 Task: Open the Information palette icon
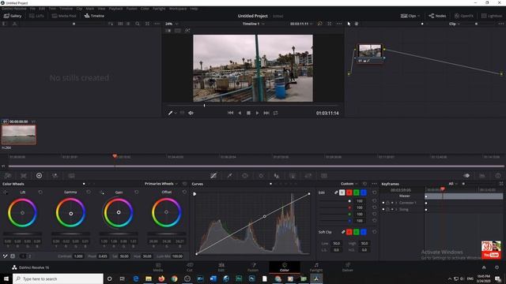point(498,175)
